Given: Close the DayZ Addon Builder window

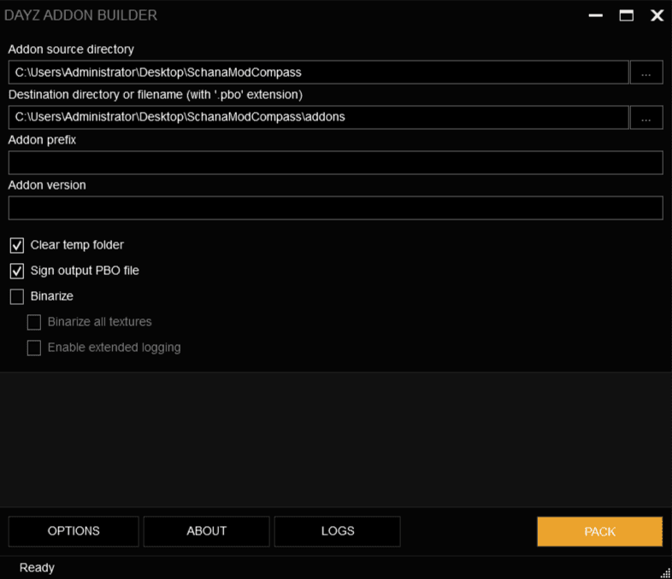Looking at the screenshot, I should point(657,15).
